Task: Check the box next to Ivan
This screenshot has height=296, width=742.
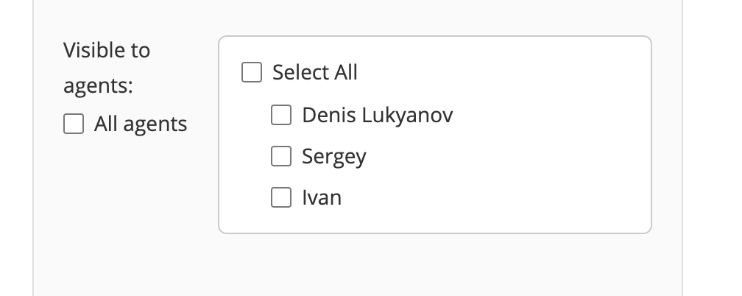Action: click(281, 197)
